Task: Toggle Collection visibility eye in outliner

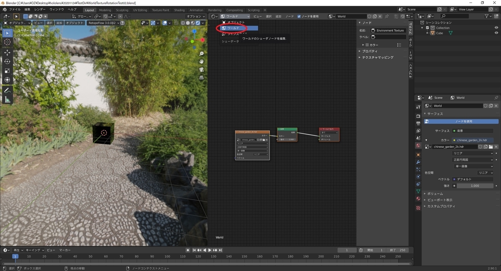Action: (496, 28)
